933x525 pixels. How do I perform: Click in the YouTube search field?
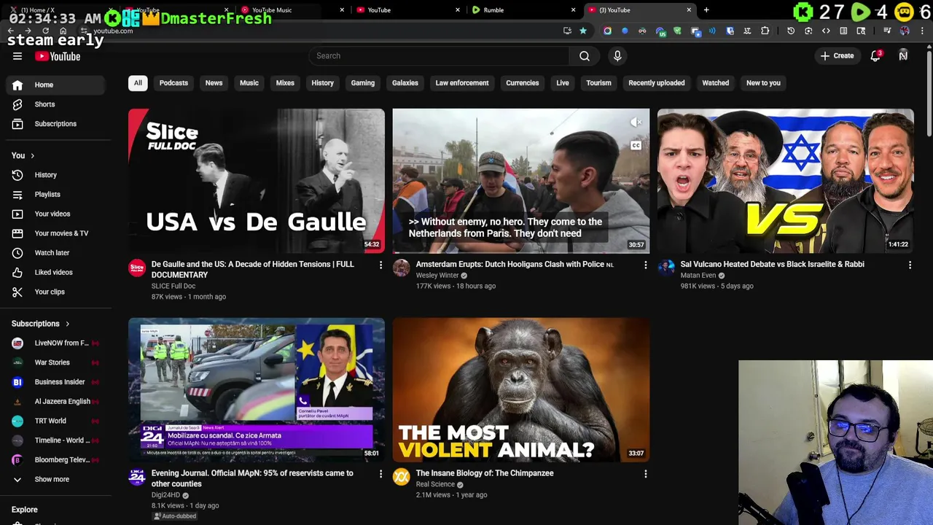point(439,56)
